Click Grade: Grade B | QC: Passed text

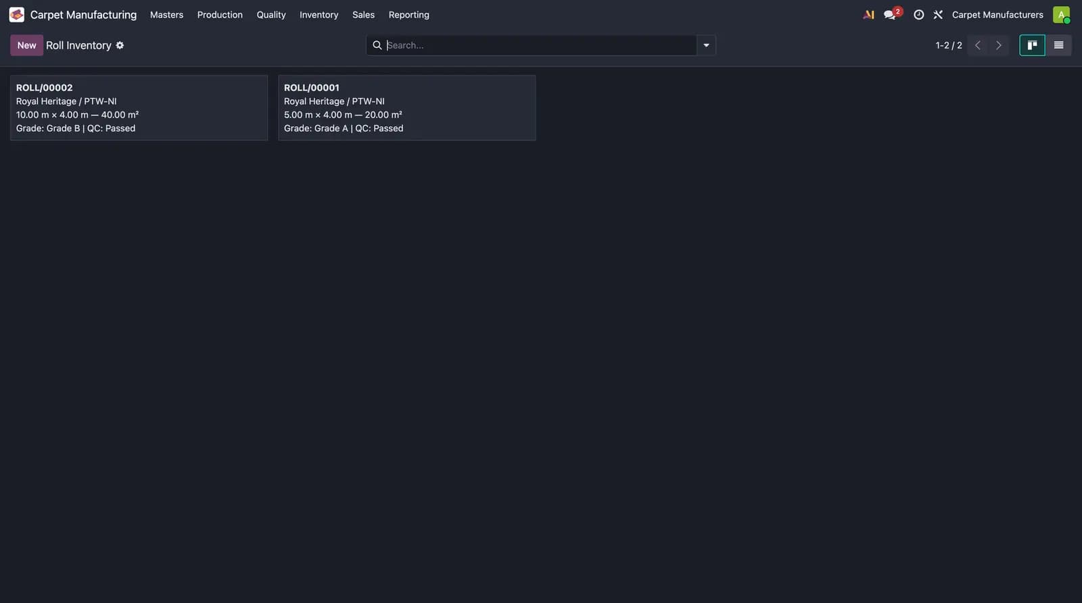tap(76, 128)
